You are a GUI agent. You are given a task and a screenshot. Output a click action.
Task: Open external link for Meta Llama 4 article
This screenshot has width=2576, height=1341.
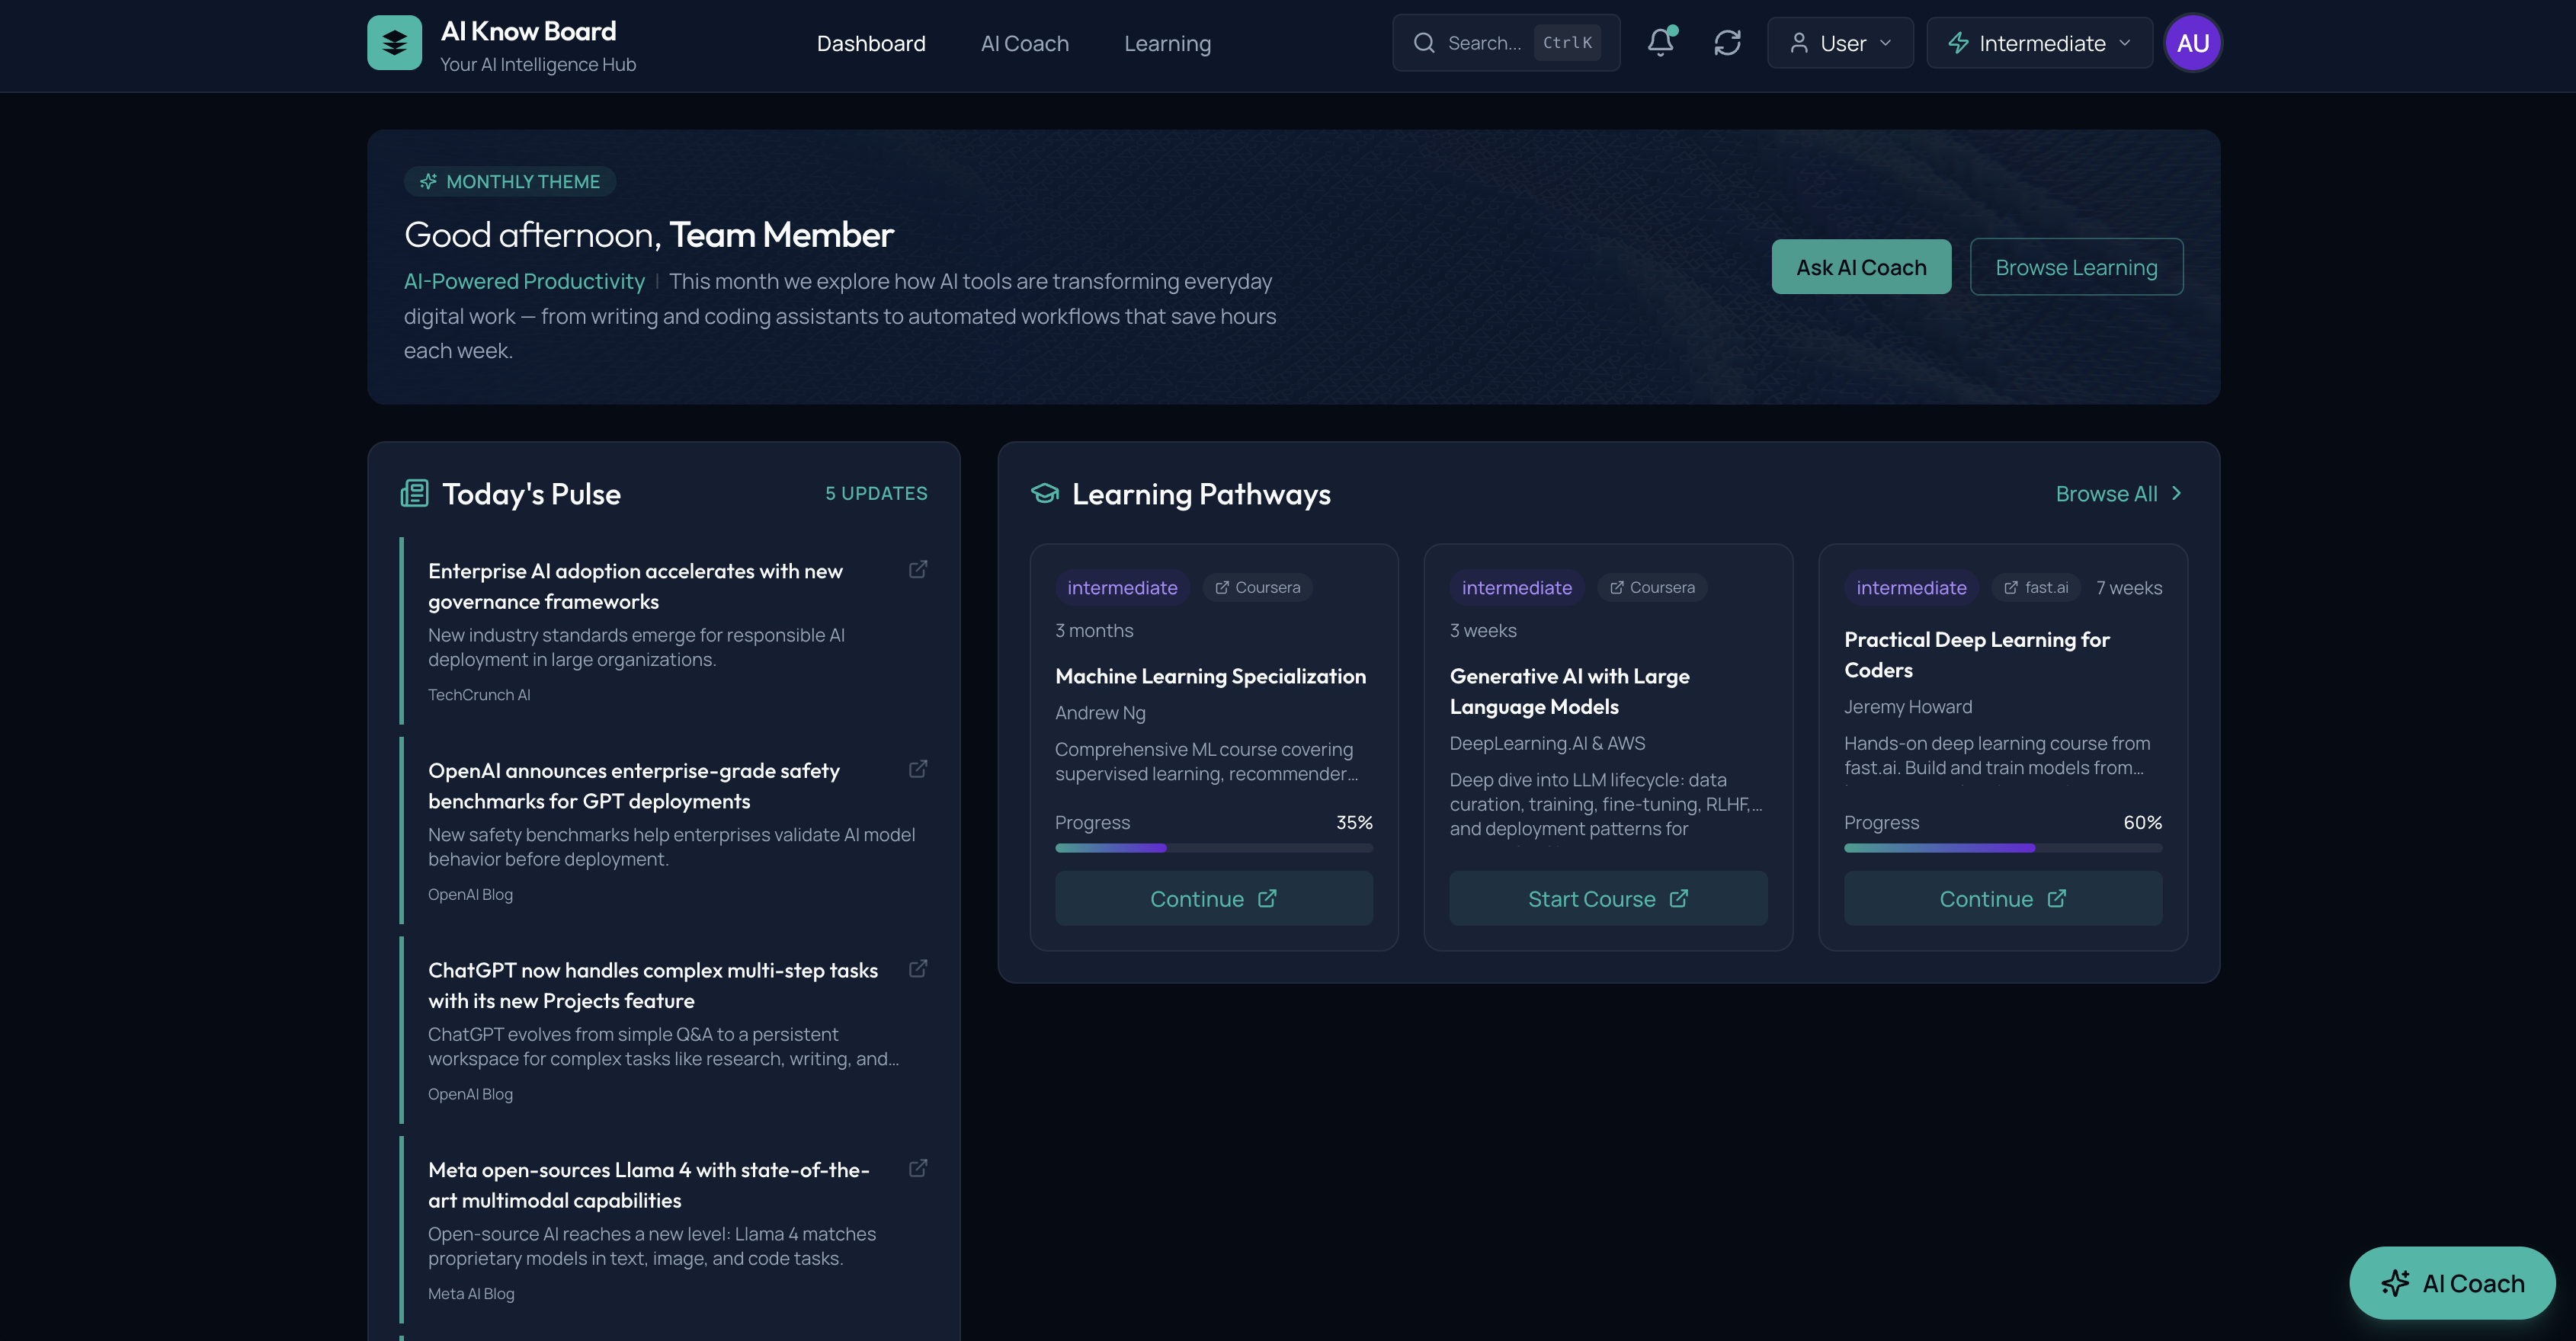(x=917, y=1168)
